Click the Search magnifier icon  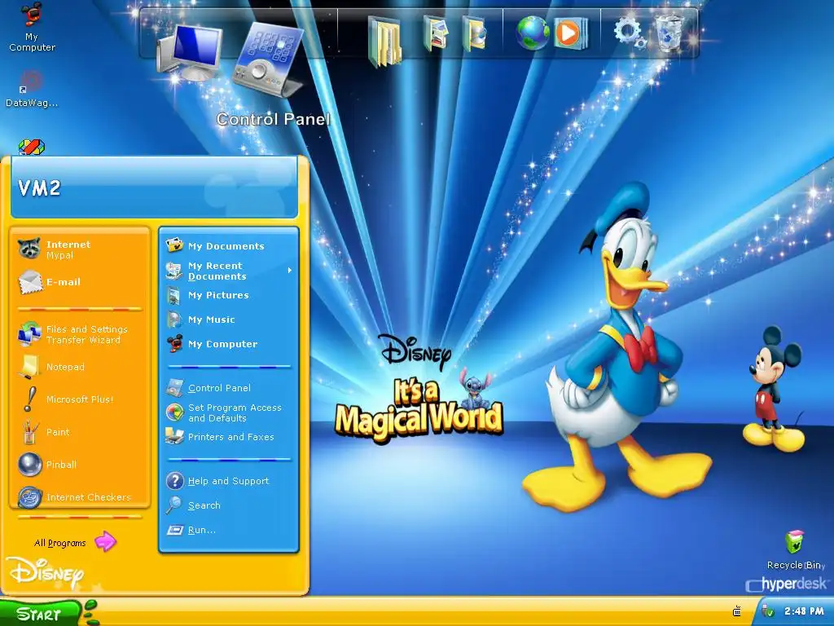tap(174, 505)
